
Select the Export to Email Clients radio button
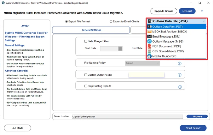[111, 21]
